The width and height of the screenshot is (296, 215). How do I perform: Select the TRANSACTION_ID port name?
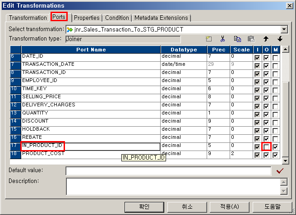pos(44,73)
